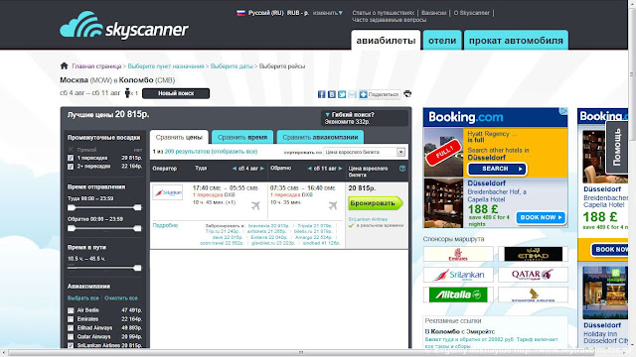
Task: Open the Qatar Airways sponsor logo
Action: tap(533, 275)
